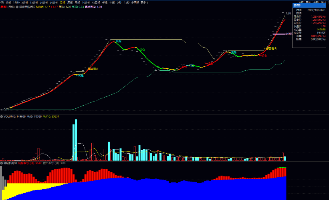329x200 pixels.
Task: Select the 10分钟 period tab
Action: pyautogui.click(x=86, y=2)
